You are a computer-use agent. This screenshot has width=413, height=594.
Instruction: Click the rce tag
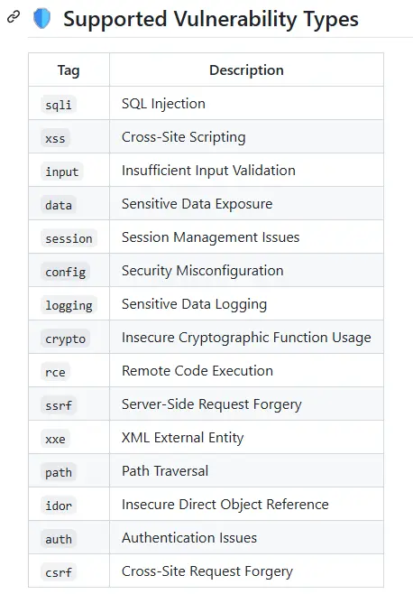[55, 372]
